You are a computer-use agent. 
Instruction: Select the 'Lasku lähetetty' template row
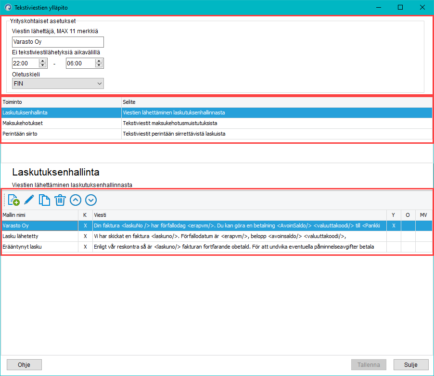pyautogui.click(x=217, y=236)
